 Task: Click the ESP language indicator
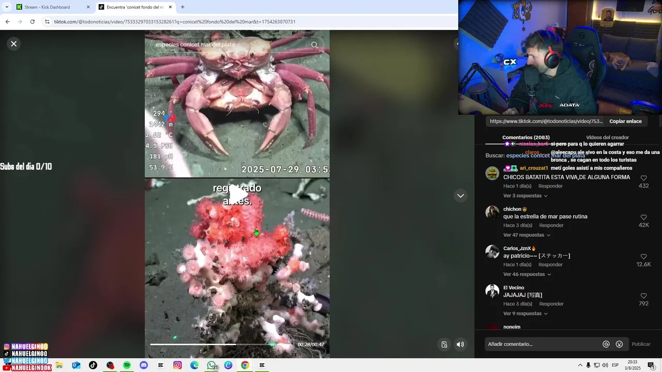[615, 365]
